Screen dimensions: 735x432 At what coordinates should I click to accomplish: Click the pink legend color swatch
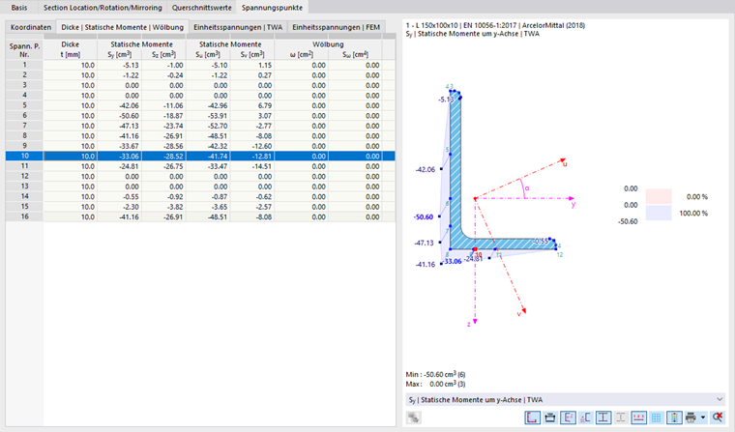tap(659, 196)
